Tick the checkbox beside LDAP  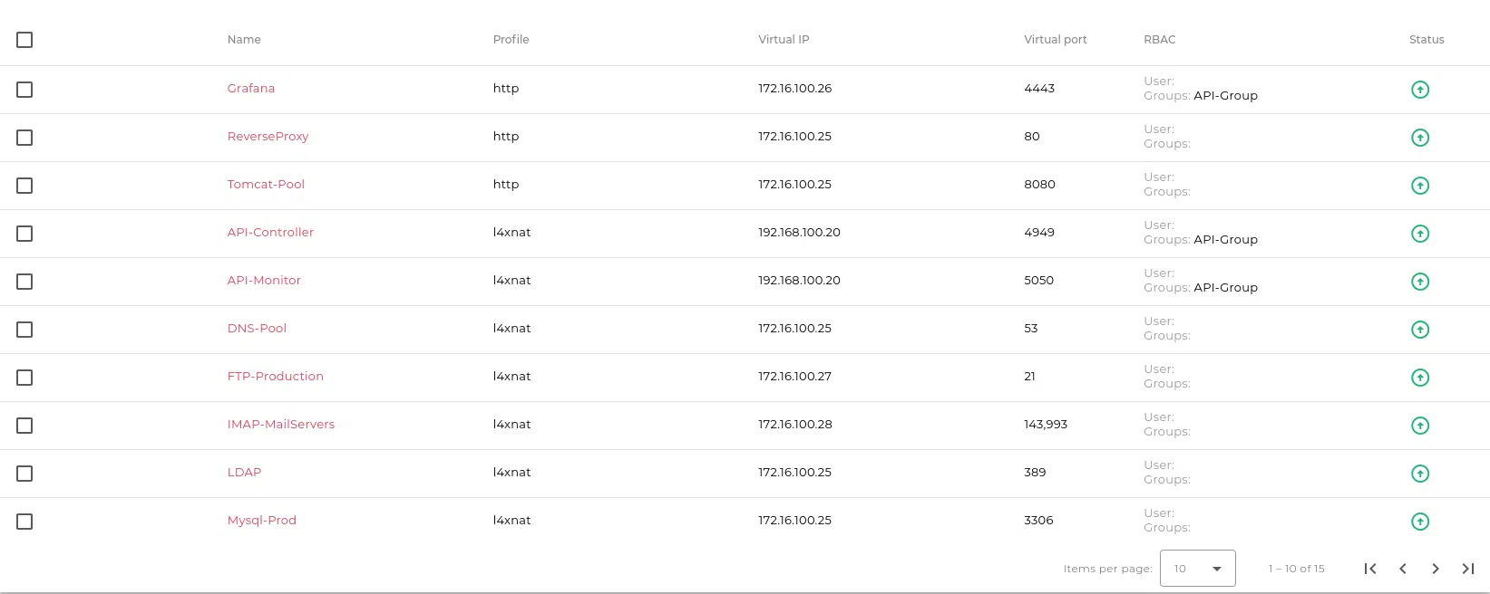[x=24, y=474]
